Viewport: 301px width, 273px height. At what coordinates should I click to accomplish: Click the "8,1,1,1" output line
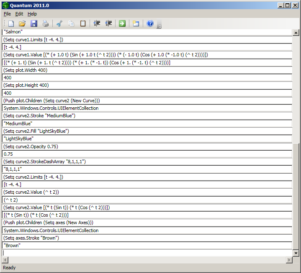click(147, 169)
